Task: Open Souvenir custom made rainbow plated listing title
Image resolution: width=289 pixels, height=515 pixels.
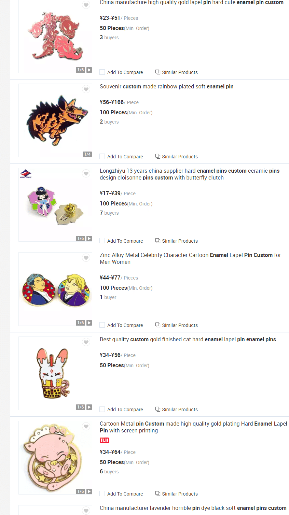Action: [x=166, y=87]
